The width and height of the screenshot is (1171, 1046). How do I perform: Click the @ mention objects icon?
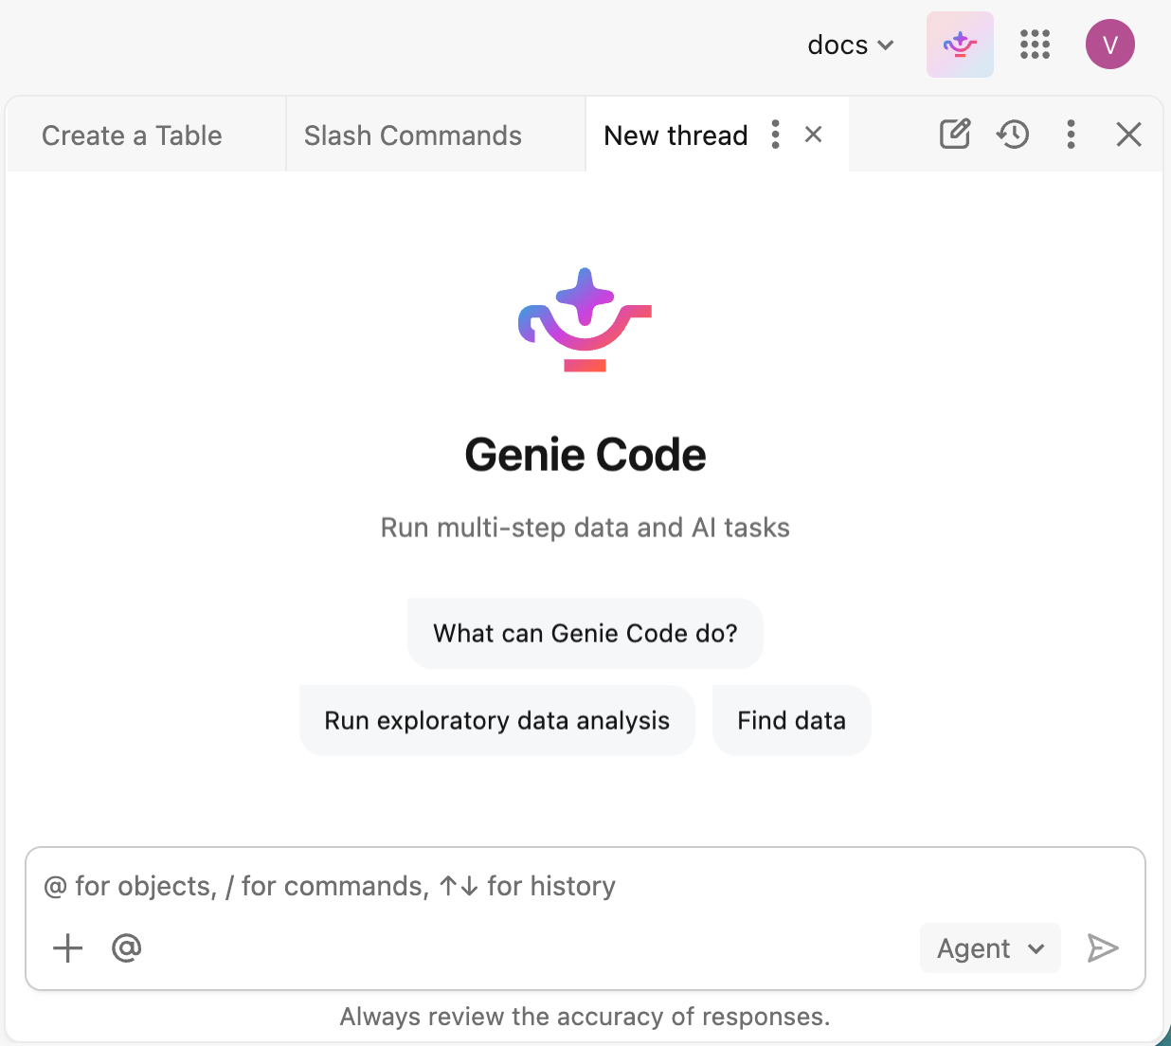click(x=126, y=947)
